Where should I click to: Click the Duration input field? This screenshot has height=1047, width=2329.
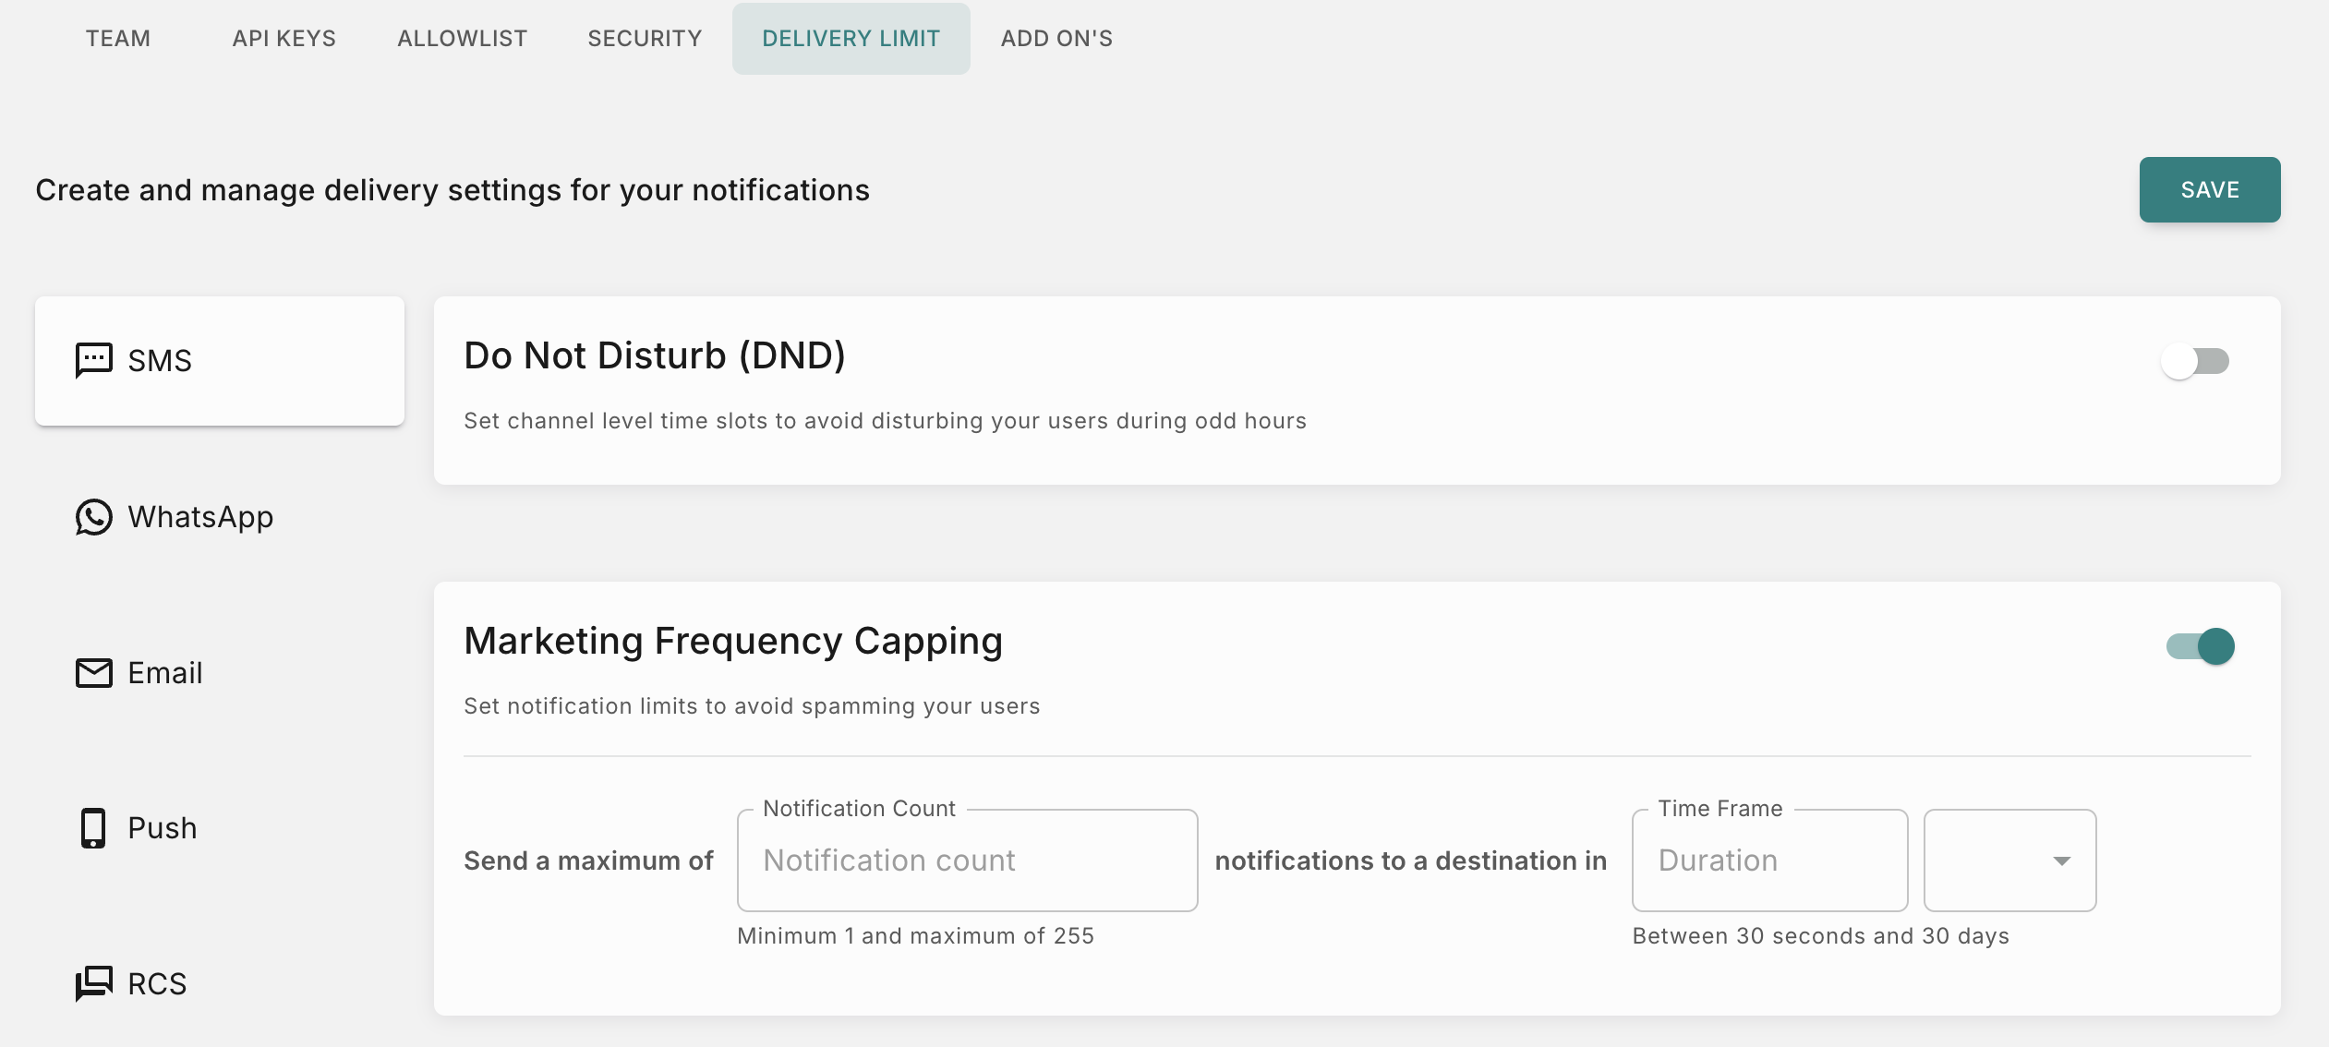click(x=1768, y=860)
